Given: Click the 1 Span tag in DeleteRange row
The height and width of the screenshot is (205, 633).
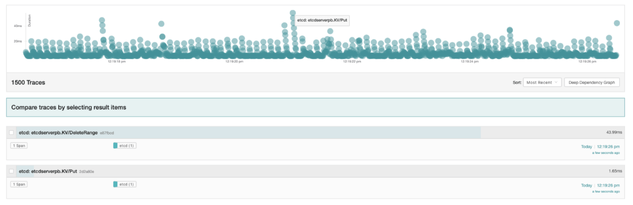Looking at the screenshot, I should coord(19,146).
